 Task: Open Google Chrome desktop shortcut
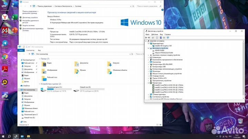pyautogui.click(x=5, y=58)
